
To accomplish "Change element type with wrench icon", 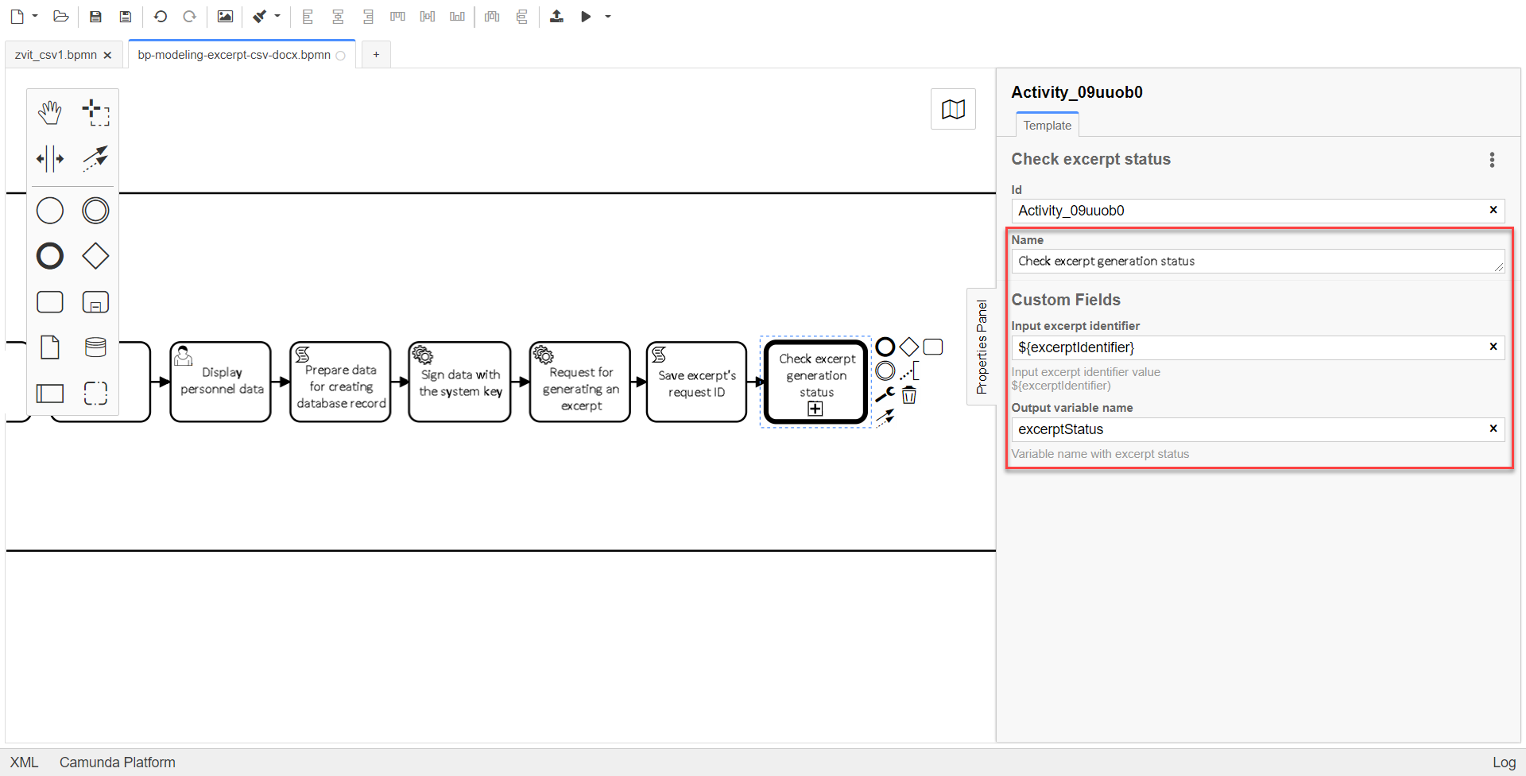I will pyautogui.click(x=885, y=394).
